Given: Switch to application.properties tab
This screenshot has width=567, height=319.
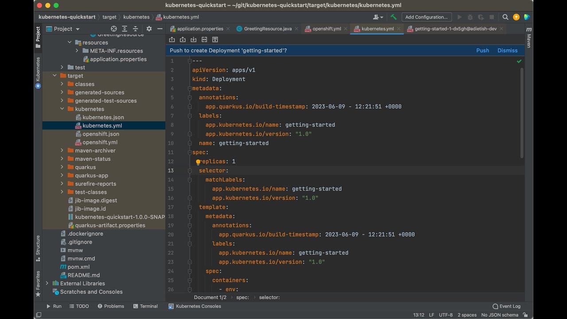Looking at the screenshot, I should [x=200, y=29].
